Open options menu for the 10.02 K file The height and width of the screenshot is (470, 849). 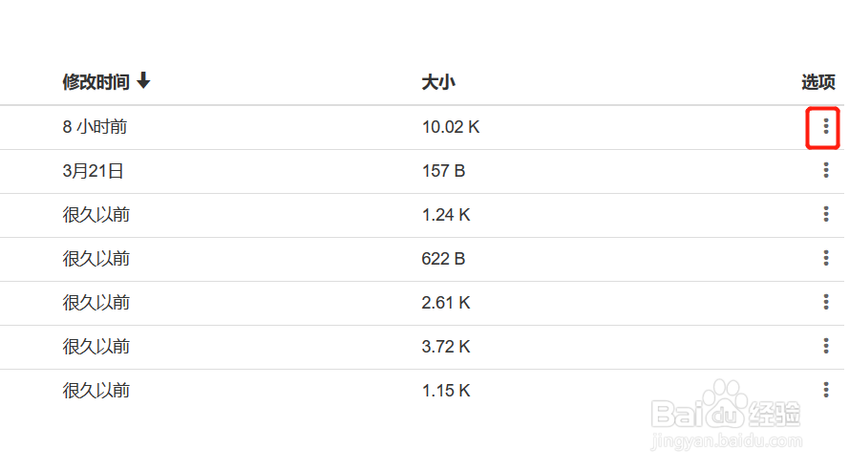pyautogui.click(x=826, y=127)
